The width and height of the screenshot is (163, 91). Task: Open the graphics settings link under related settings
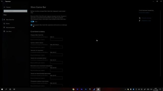[144, 12]
